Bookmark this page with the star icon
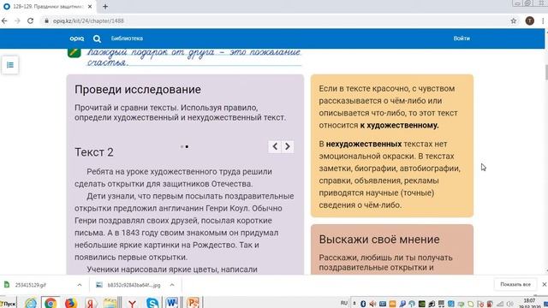 tap(514, 21)
